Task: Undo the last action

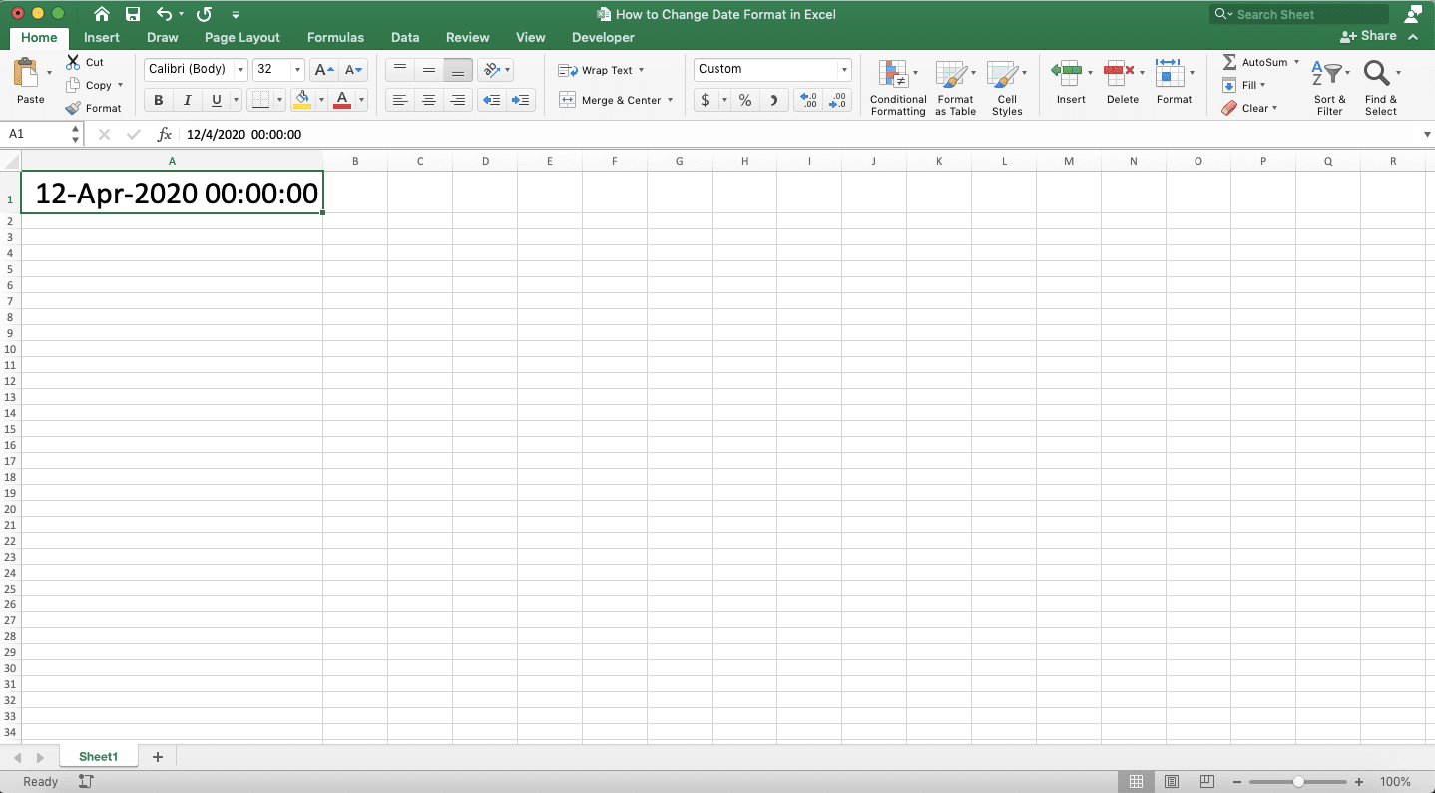Action: (165, 14)
